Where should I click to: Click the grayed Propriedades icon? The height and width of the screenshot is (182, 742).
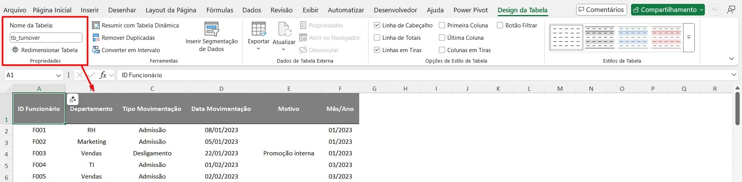303,26
